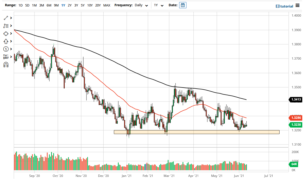This screenshot has height=180, width=303.
Task: Open the Frequency Daily dropdown
Action: click(141, 5)
